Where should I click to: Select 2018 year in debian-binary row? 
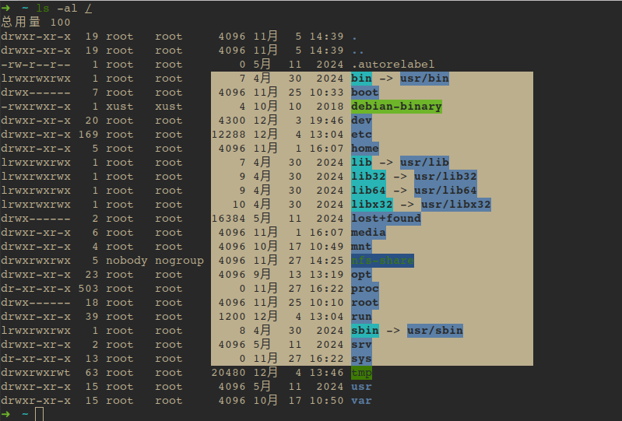(x=330, y=107)
